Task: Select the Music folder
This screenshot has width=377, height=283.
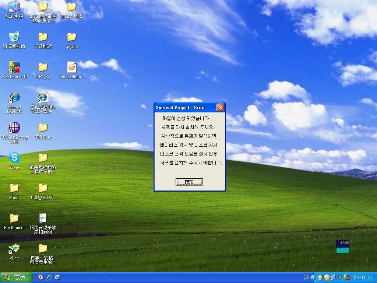Action: point(14,192)
